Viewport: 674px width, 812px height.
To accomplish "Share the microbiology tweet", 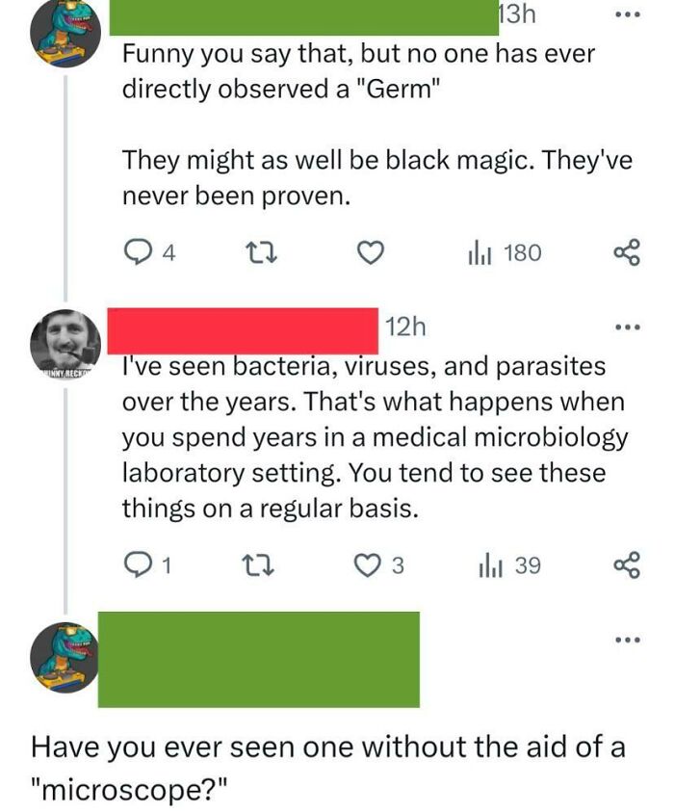I will [x=625, y=566].
